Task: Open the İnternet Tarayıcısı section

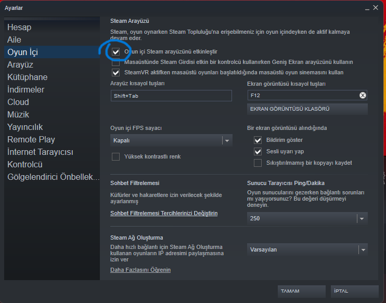Action: [52, 152]
